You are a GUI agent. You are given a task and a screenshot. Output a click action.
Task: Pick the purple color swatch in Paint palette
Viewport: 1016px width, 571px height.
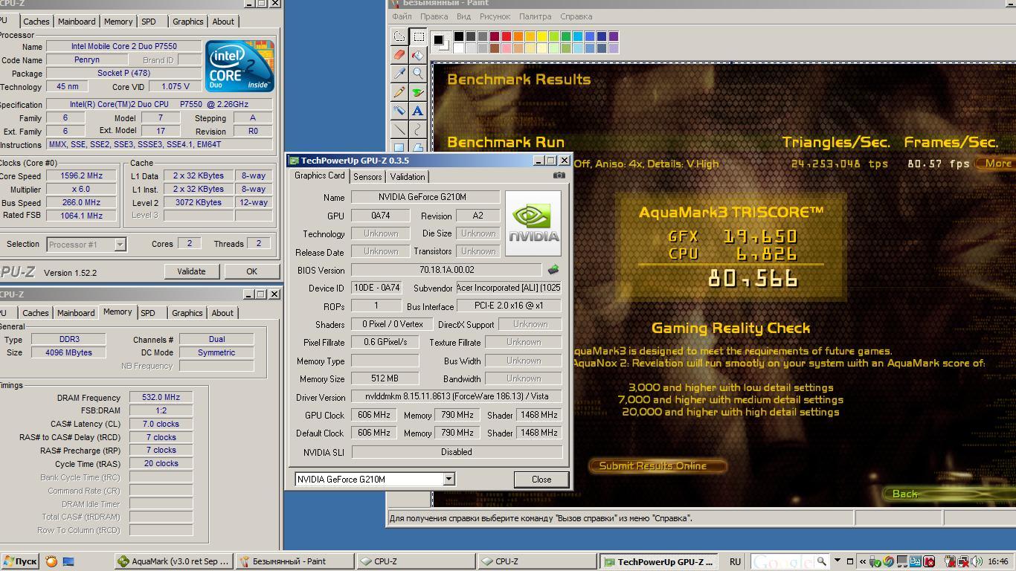[614, 36]
